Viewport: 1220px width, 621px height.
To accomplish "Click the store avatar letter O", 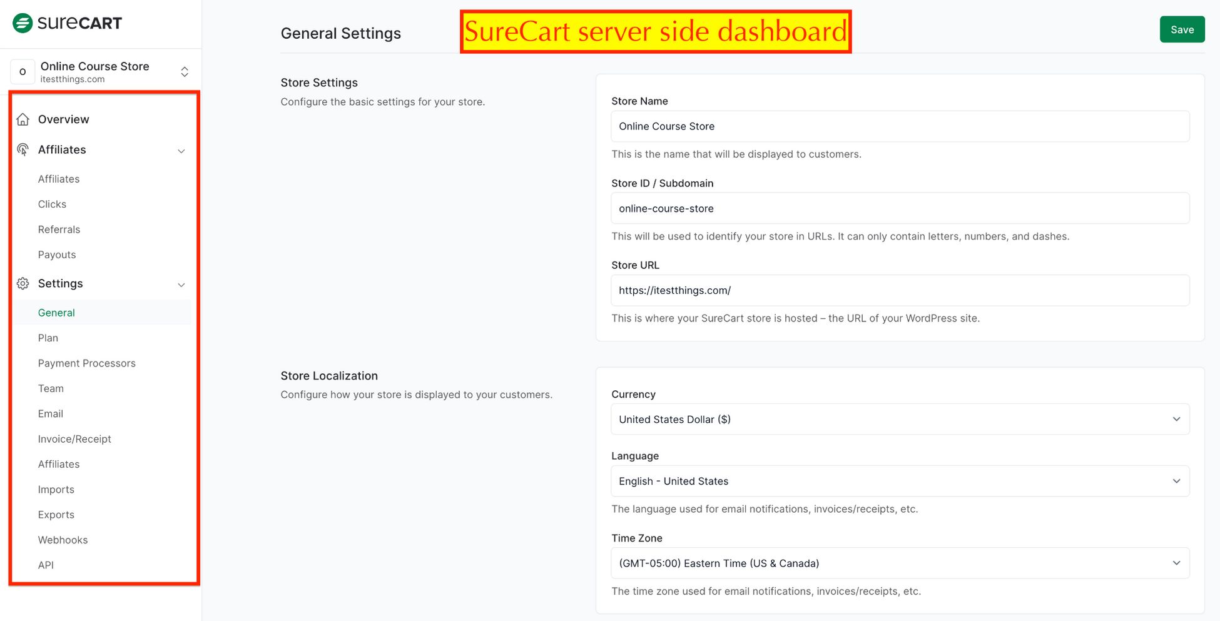I will pos(23,72).
